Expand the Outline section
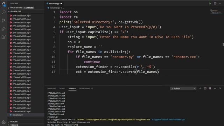224x126 pixels. coord(14,121)
